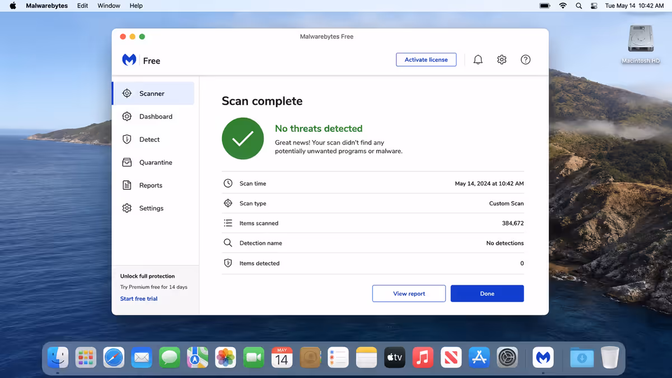Image resolution: width=672 pixels, height=378 pixels.
Task: Open the Downloads folder in the Dock
Action: tap(582, 357)
